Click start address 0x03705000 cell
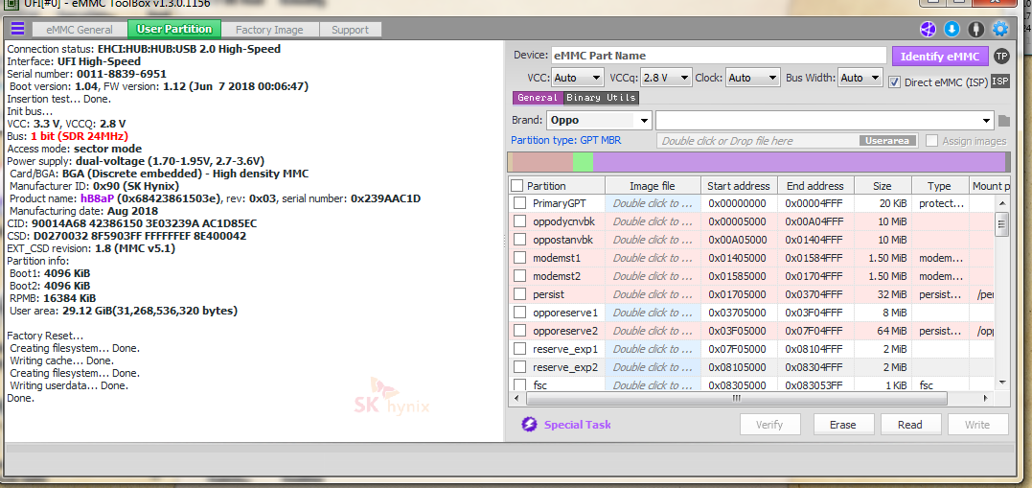Viewport: 1032px width, 488px height. click(x=737, y=313)
